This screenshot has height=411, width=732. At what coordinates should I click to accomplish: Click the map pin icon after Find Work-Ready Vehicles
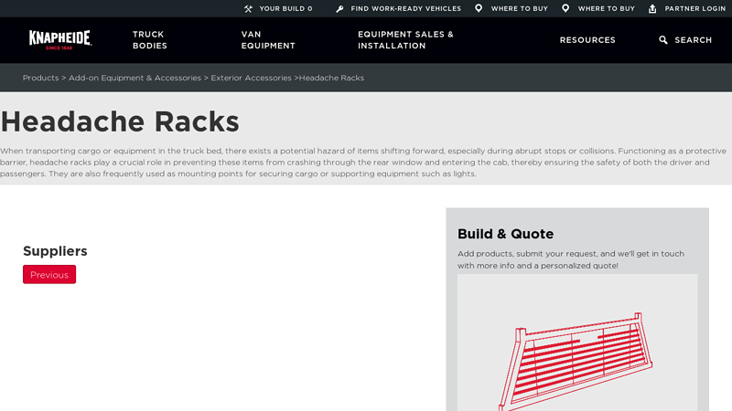pyautogui.click(x=479, y=8)
